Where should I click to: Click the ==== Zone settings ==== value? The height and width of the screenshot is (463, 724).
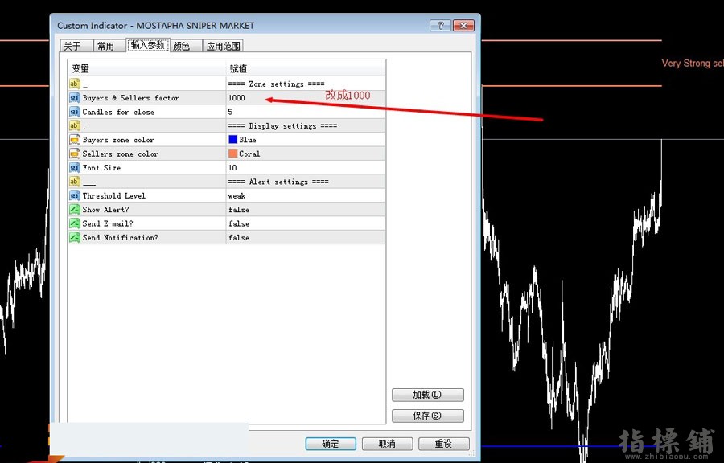tap(276, 84)
